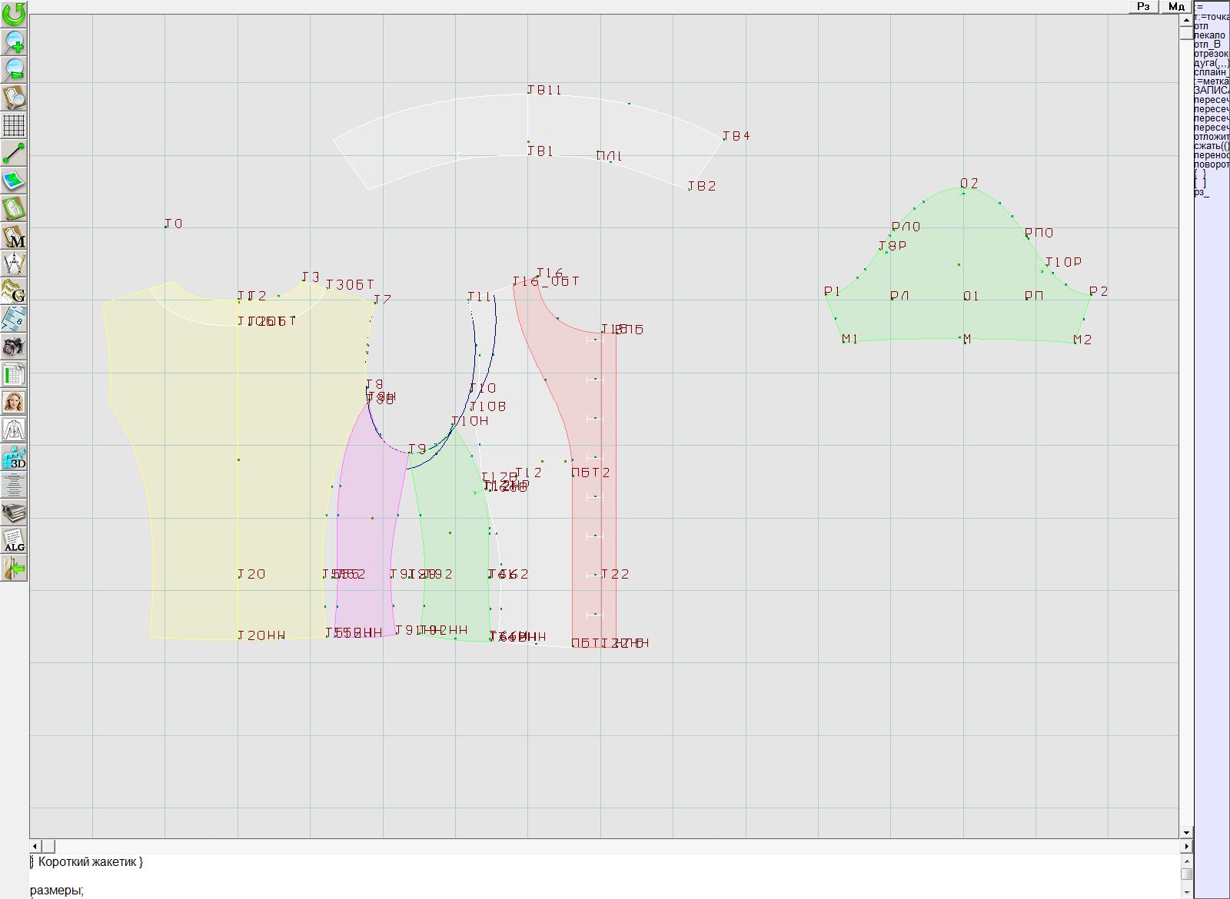Screen dimensions: 1230x899
Task: Click the exit door icon
Action: 14,569
